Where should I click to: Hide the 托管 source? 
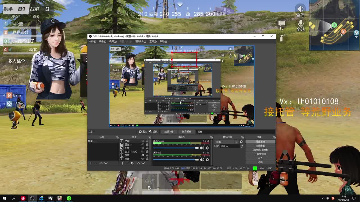(x=143, y=159)
